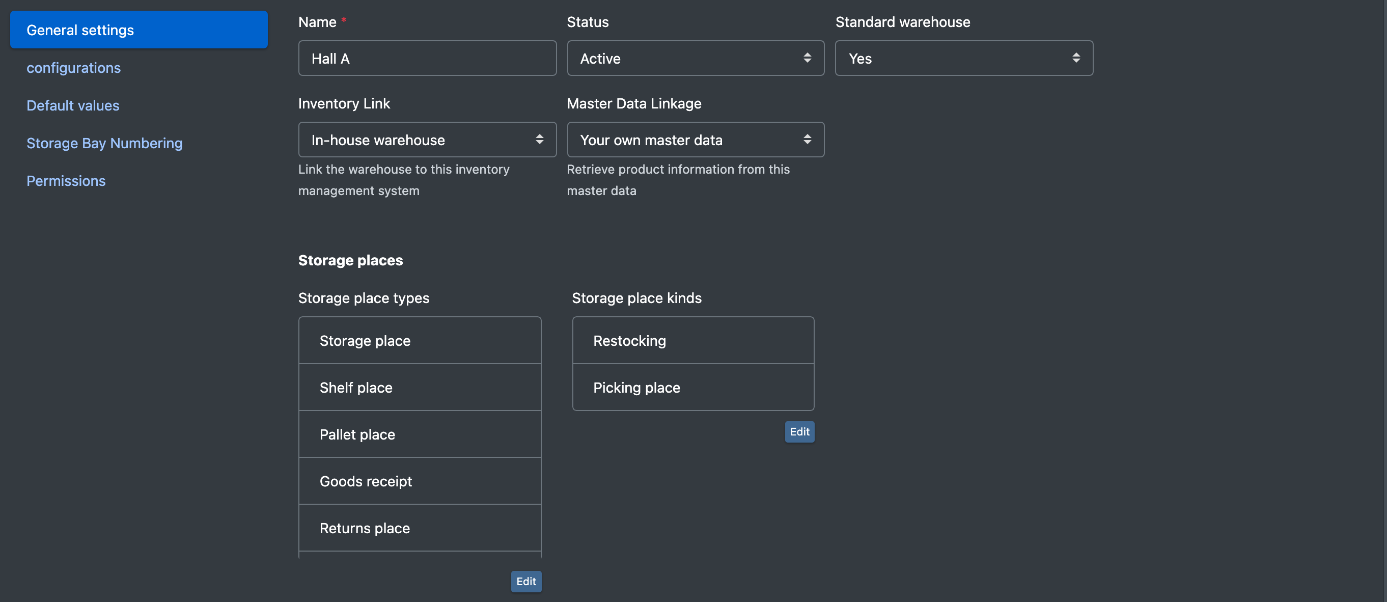1387x602 pixels.
Task: Go to configurations section
Action: 74,67
